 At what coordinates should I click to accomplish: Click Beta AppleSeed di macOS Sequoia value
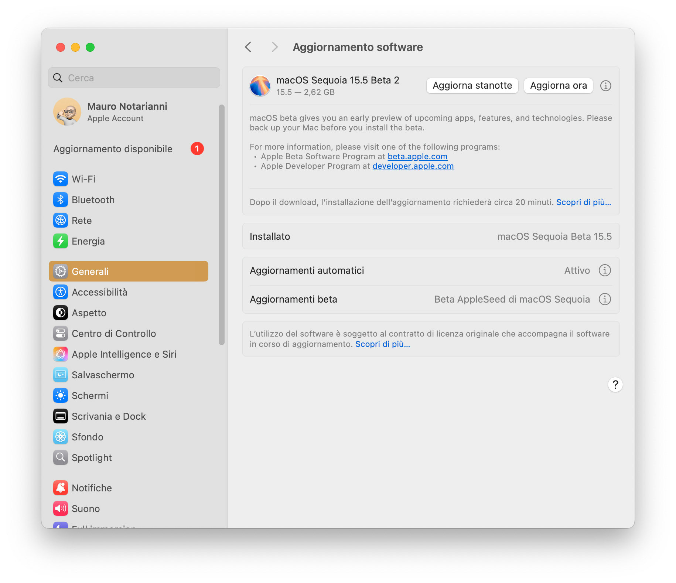(x=512, y=299)
